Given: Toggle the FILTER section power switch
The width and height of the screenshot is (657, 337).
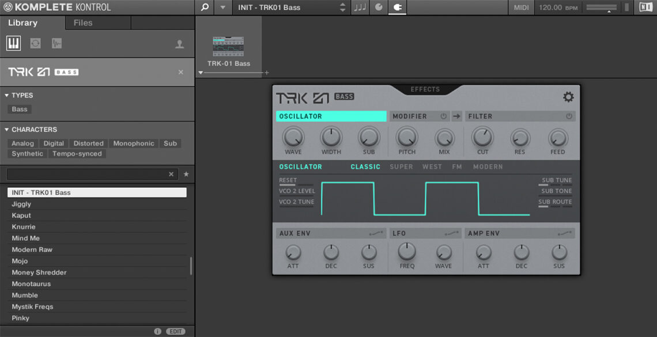Looking at the screenshot, I should (569, 116).
